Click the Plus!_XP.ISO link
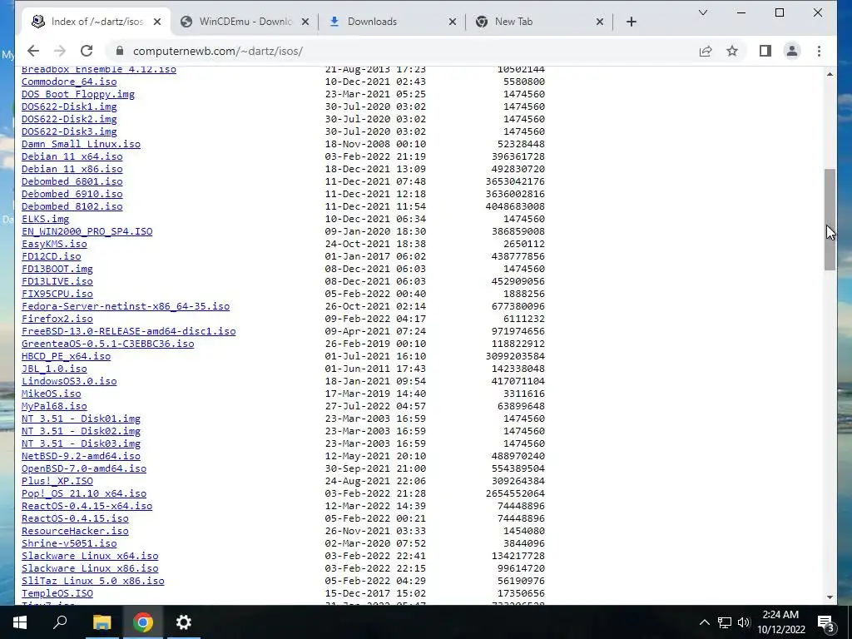This screenshot has width=852, height=639. click(57, 482)
